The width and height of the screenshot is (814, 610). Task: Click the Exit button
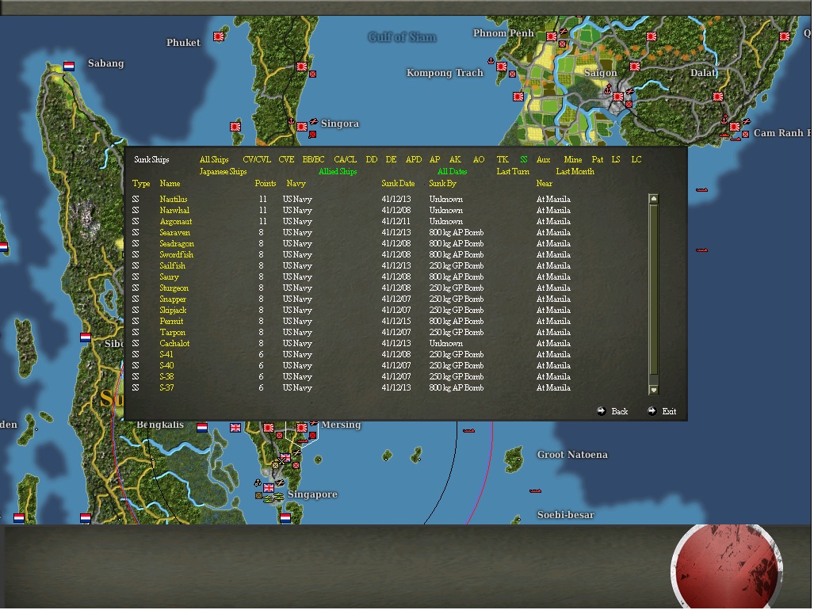tap(662, 411)
